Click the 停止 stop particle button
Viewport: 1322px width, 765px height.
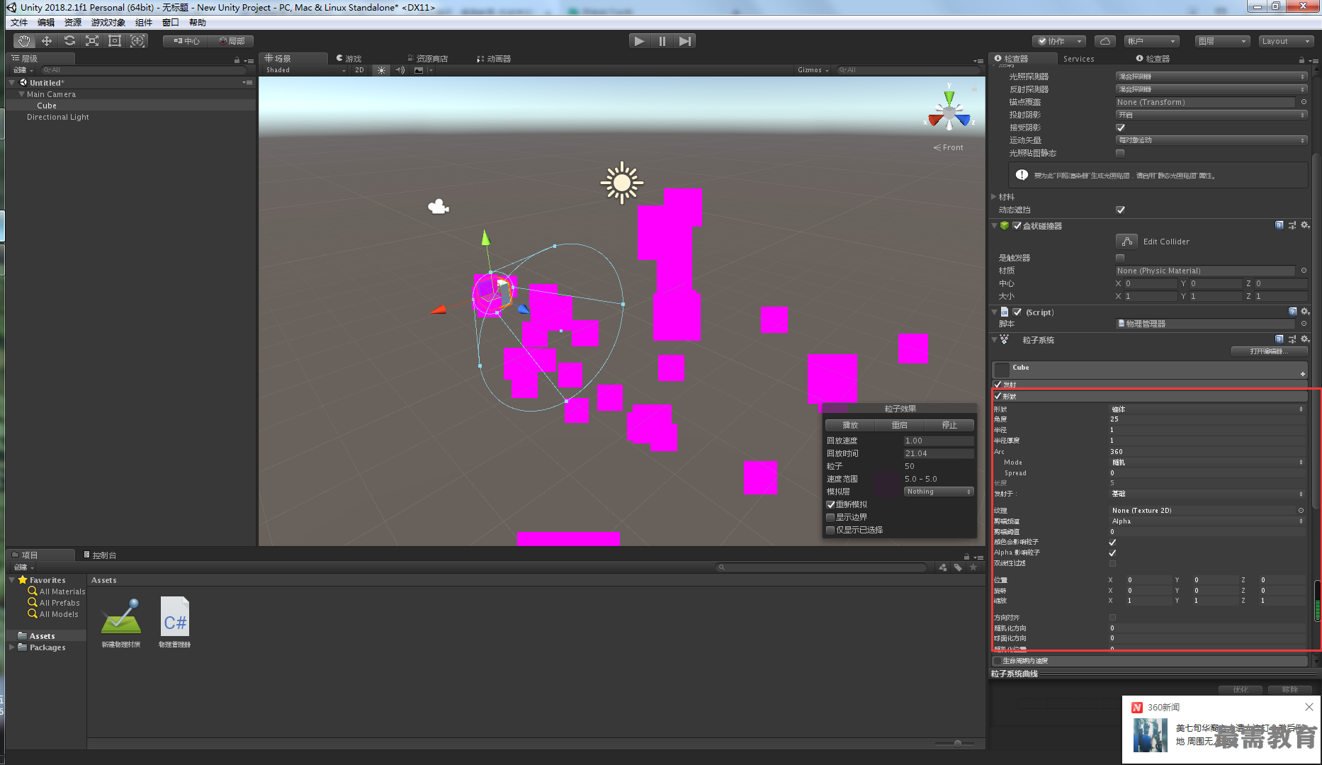point(949,425)
